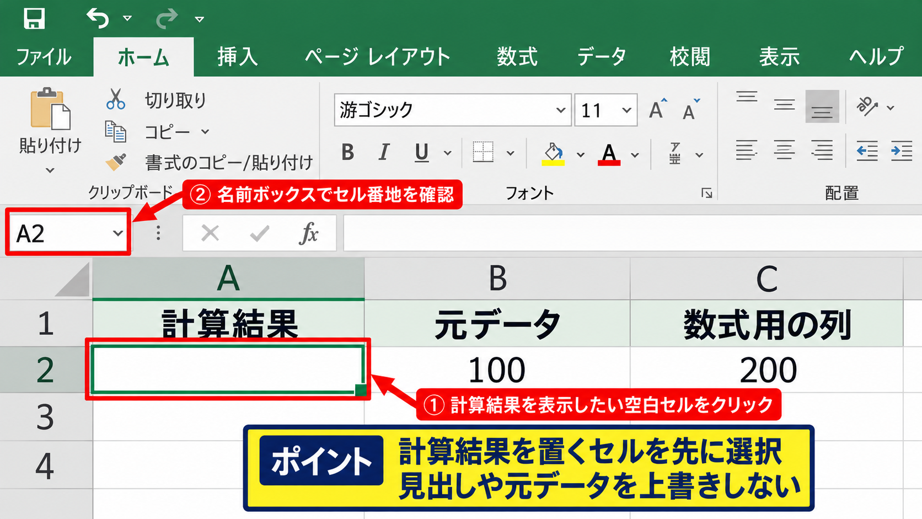Click 切り取り scissors button

tap(156, 100)
